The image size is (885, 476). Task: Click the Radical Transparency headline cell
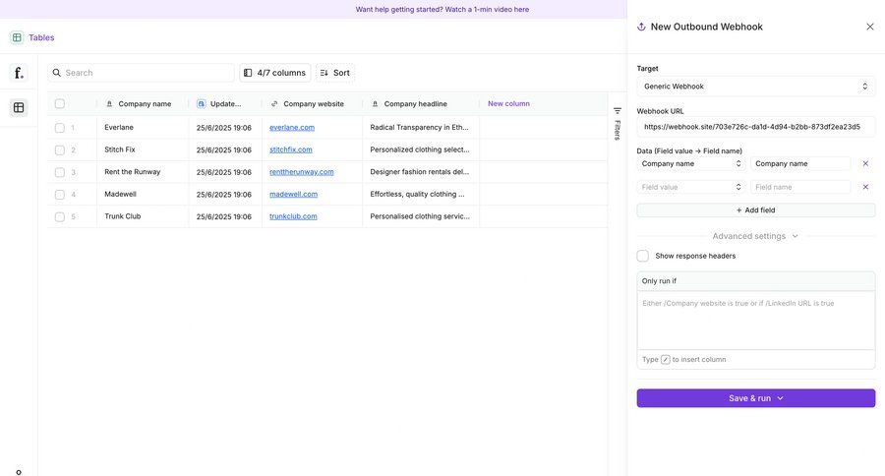coord(421,128)
